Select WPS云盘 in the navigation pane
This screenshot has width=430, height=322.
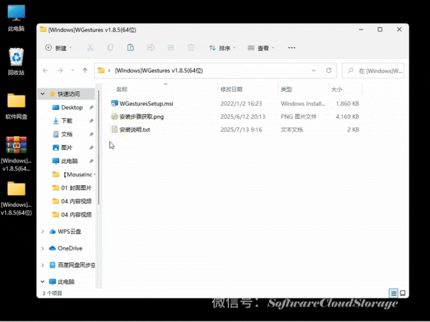69,231
